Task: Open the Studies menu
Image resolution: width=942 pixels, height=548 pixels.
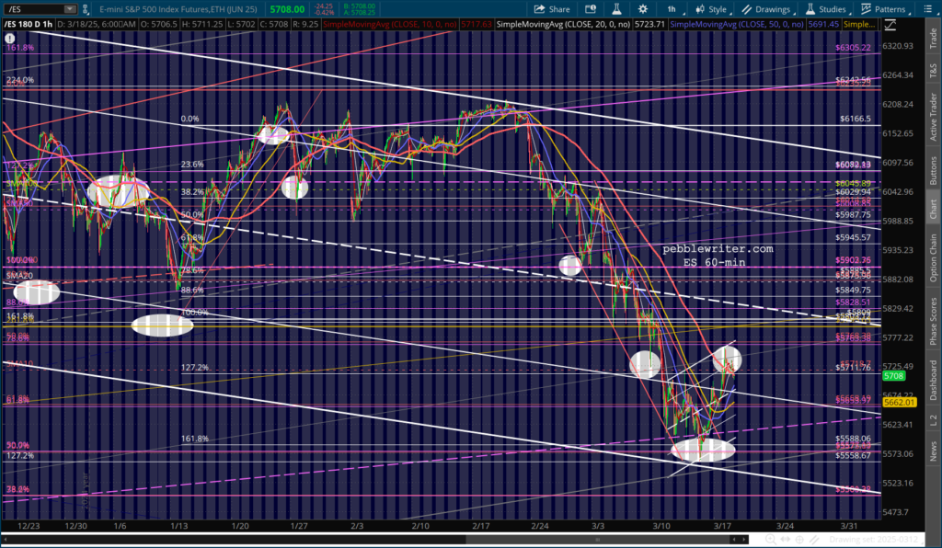Action: (x=831, y=8)
